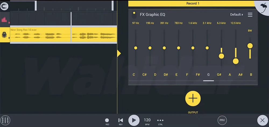269x127 pixels.
Task: Select the F# note key
Action: (x=198, y=74)
